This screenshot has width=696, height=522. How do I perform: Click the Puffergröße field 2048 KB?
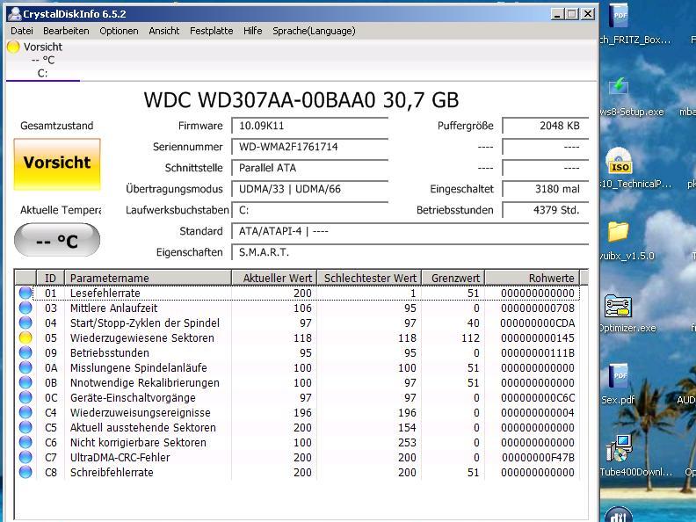click(x=546, y=126)
